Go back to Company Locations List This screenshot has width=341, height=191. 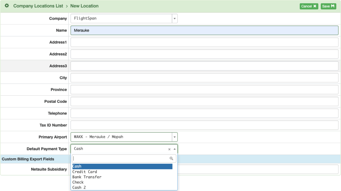click(x=38, y=6)
